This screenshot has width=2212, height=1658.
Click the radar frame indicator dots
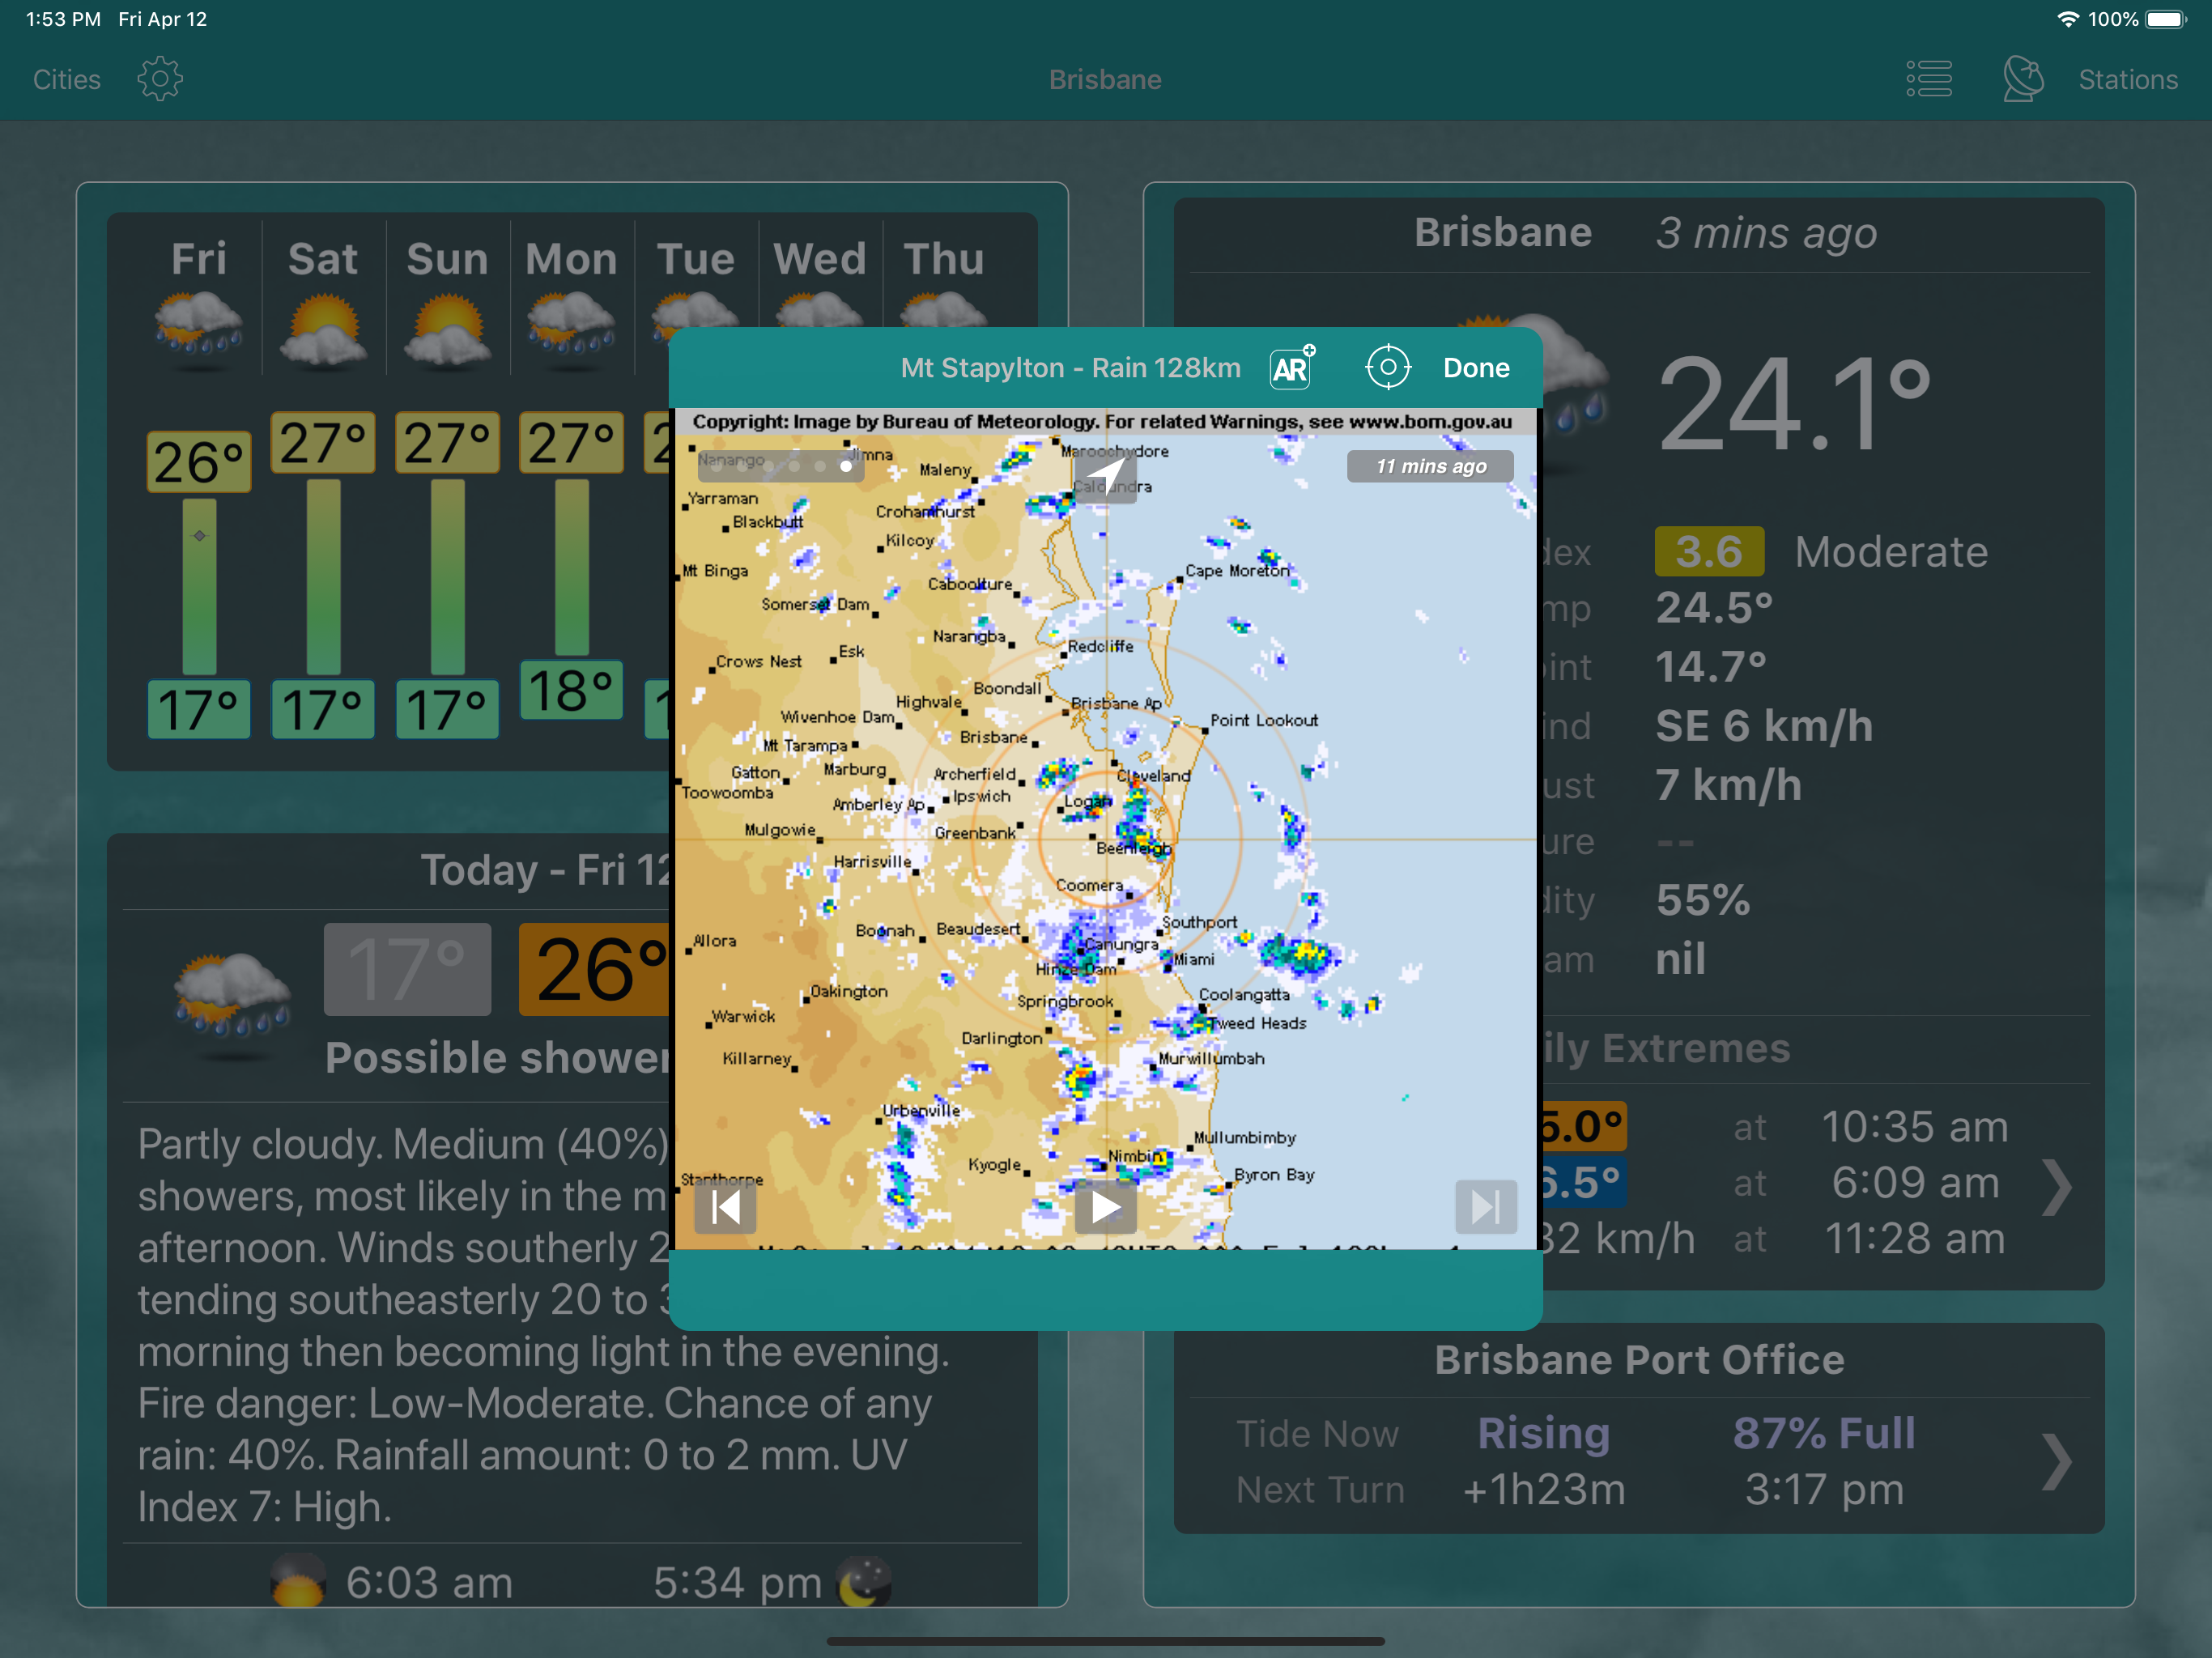coord(781,466)
